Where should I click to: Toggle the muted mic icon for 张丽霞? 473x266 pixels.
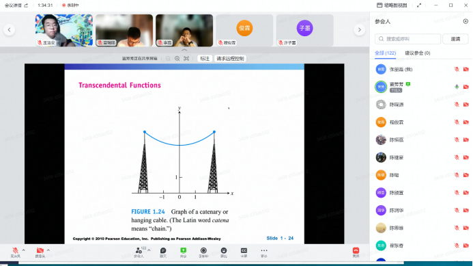point(457,69)
